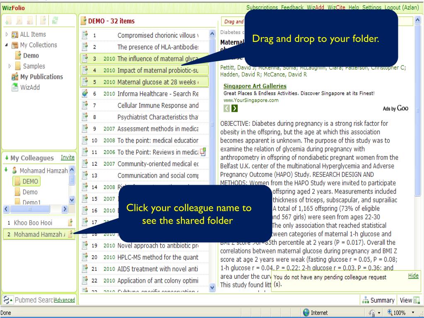The image size is (424, 318).
Task: Open the Settings menu link
Action: (371, 7)
